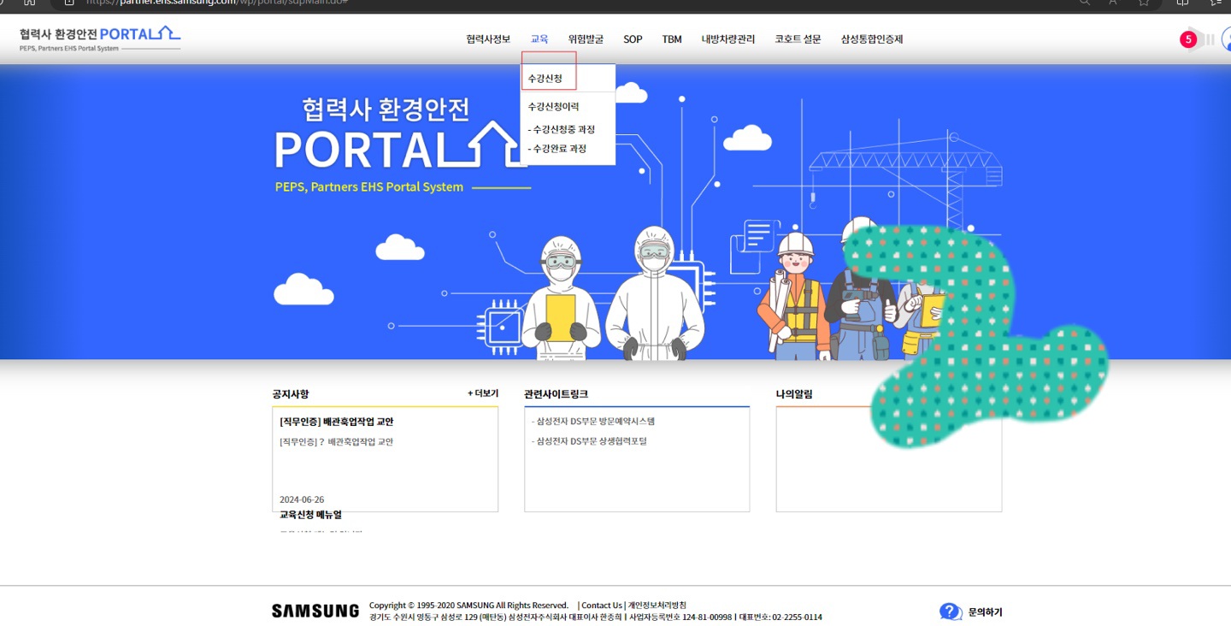The image size is (1231, 626).
Task: Click the 관련사이트링크 section heading
Action: click(x=557, y=394)
